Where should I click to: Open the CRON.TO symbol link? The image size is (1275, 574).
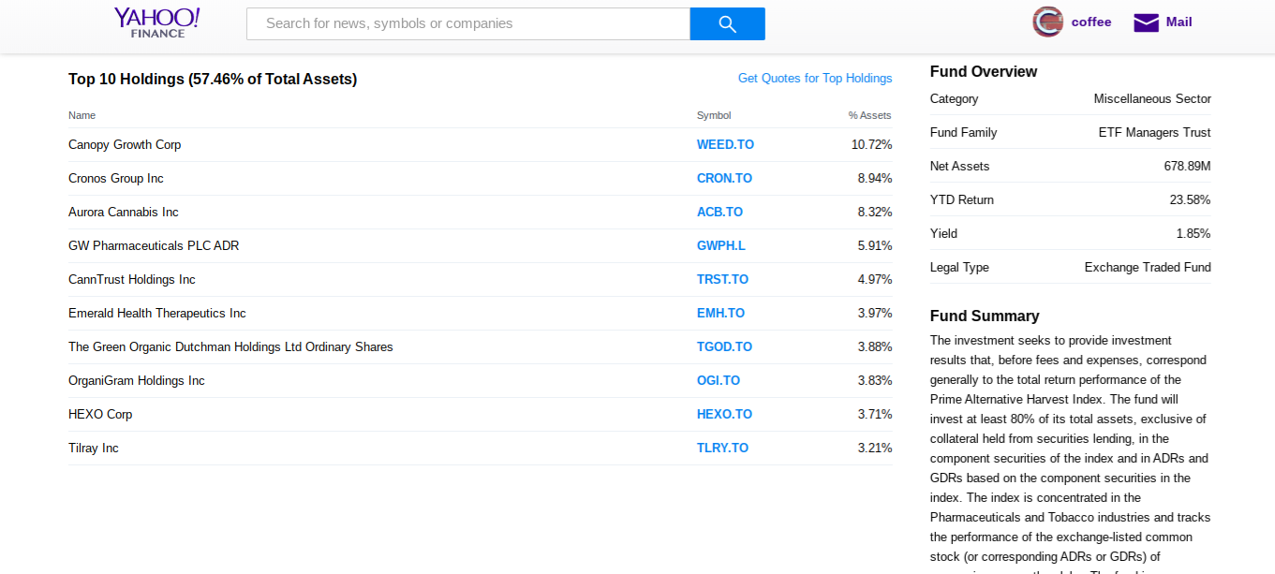pyautogui.click(x=724, y=179)
